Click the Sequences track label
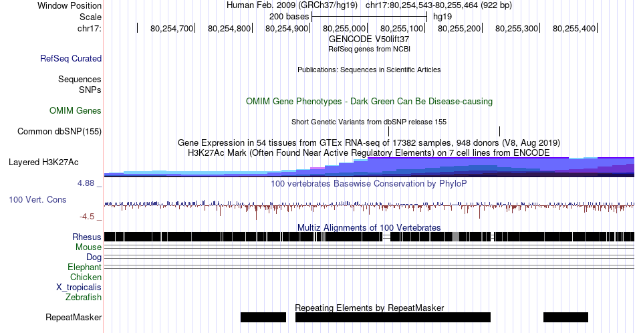 click(80, 79)
